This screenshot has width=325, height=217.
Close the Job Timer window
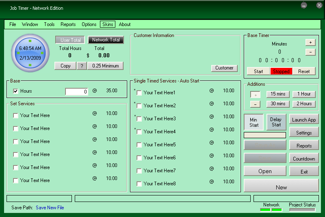point(319,5)
